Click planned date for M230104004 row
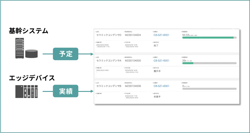The width and height of the screenshot is (250, 133). pyautogui.click(x=132, y=46)
